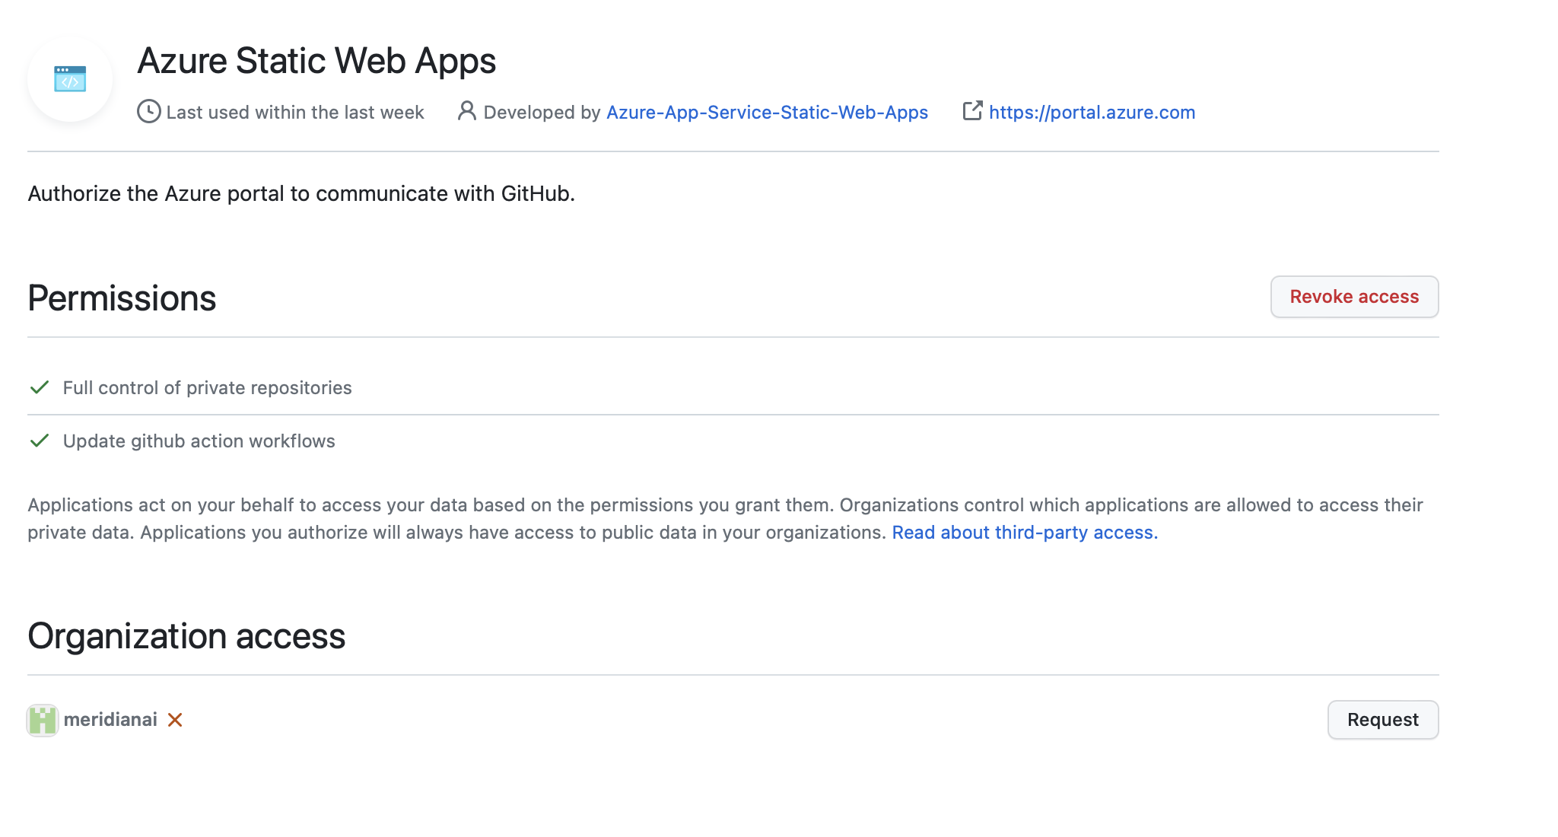Remove meridianai access via the X icon
Viewport: 1558px width, 837px height.
click(175, 719)
